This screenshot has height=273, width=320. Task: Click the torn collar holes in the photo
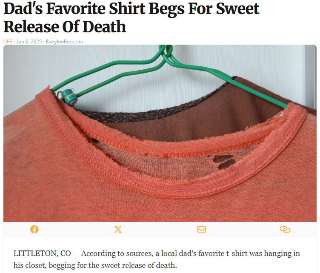tap(223, 162)
